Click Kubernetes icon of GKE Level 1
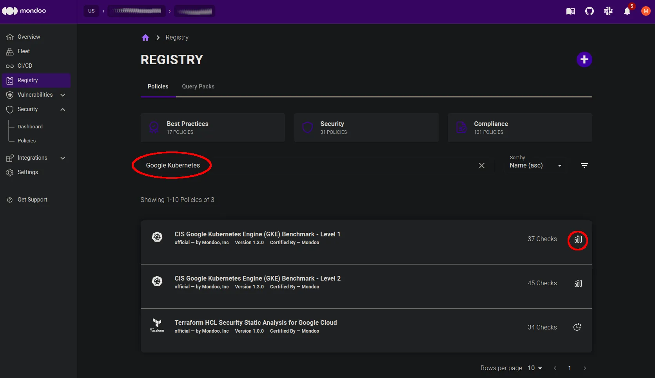The image size is (655, 378). 157,237
